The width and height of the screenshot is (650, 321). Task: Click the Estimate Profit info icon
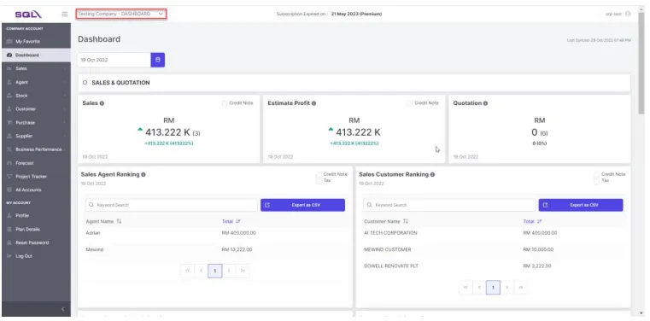(313, 103)
